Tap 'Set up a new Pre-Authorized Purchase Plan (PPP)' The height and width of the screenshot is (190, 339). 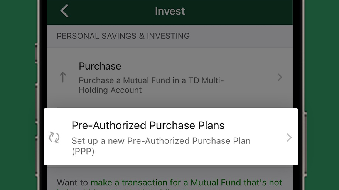161,146
